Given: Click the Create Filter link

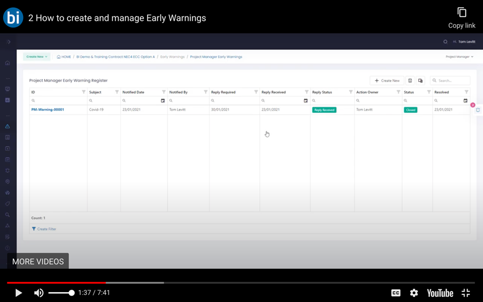Looking at the screenshot, I should click(x=44, y=229).
